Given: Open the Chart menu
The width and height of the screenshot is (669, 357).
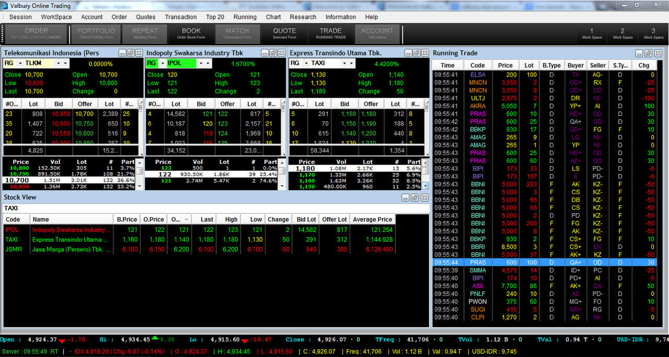Looking at the screenshot, I should point(273,17).
